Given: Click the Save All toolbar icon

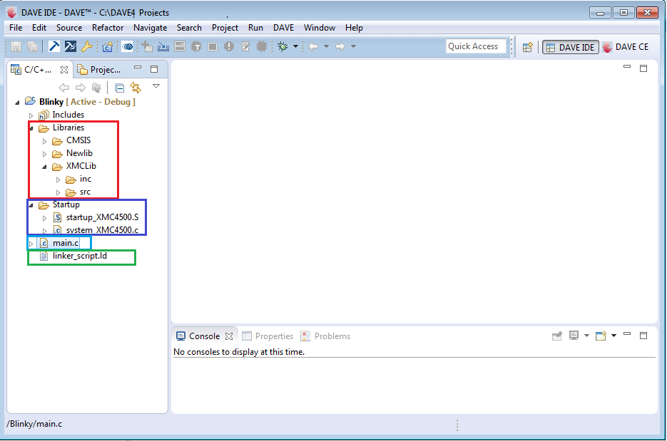Looking at the screenshot, I should [32, 46].
